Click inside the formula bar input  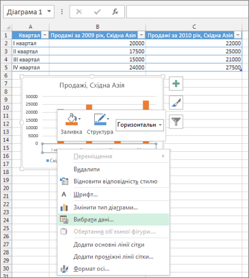(x=188, y=12)
